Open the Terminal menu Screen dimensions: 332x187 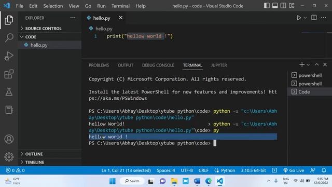click(x=120, y=6)
